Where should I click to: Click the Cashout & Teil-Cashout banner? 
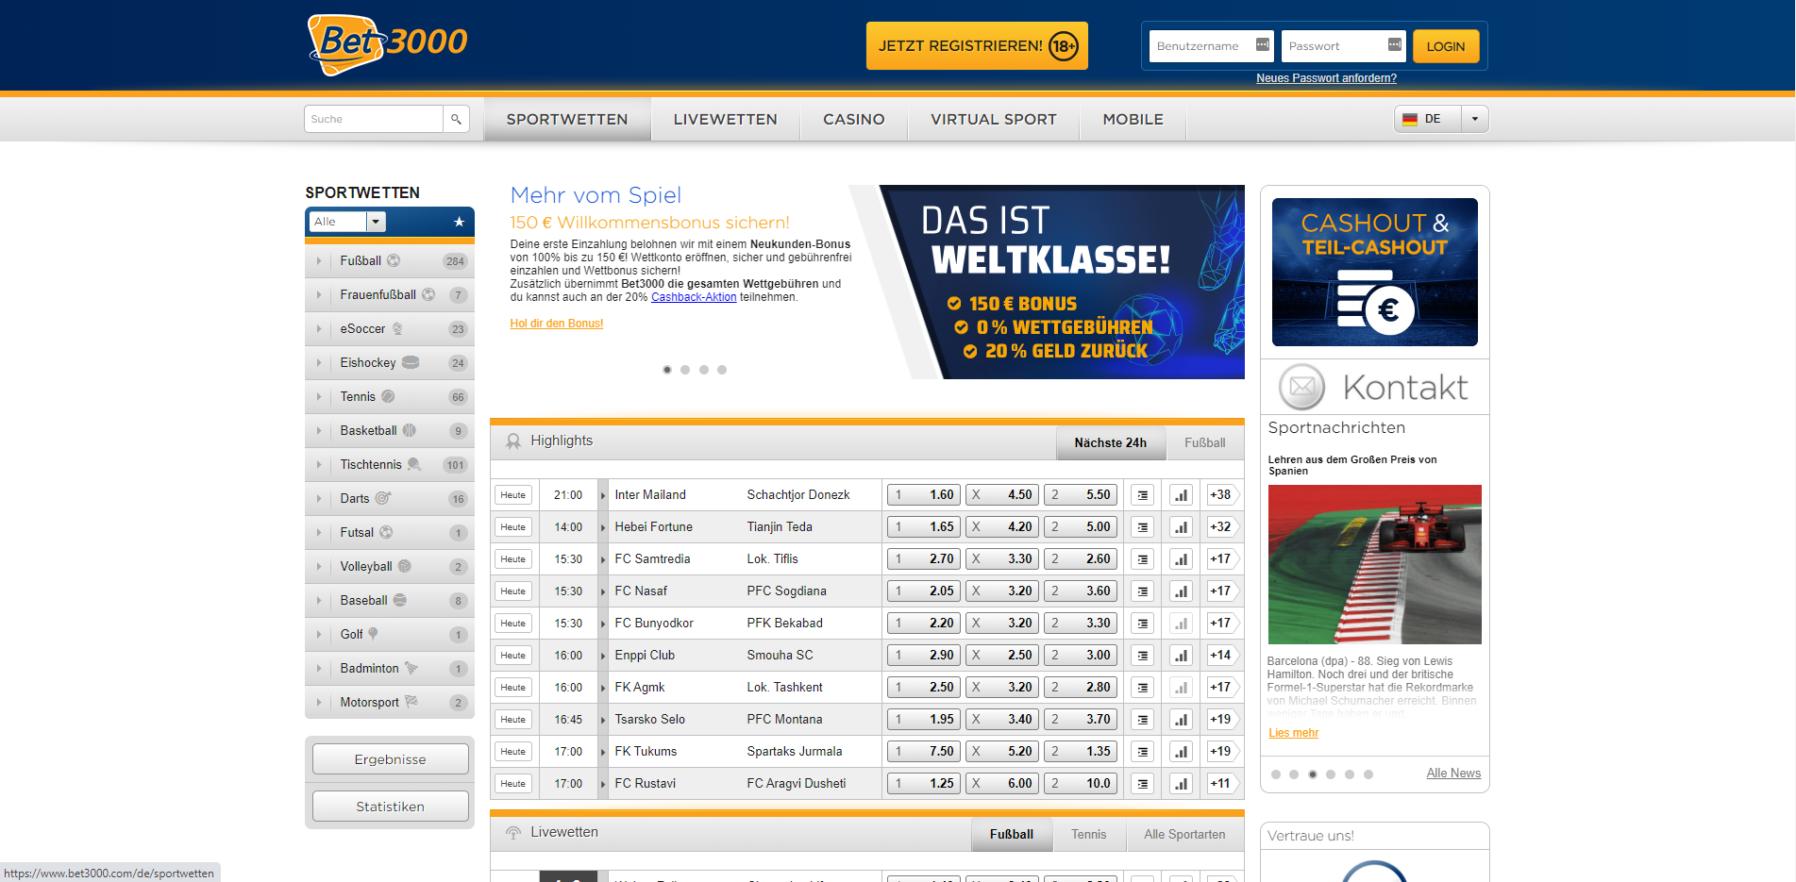pos(1375,272)
